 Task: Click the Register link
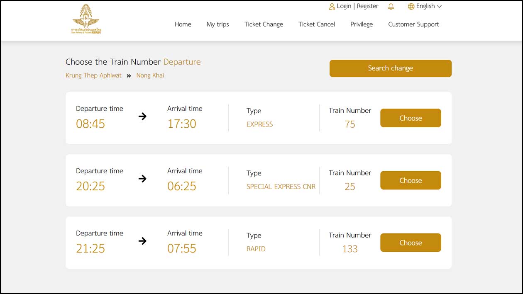coord(367,6)
